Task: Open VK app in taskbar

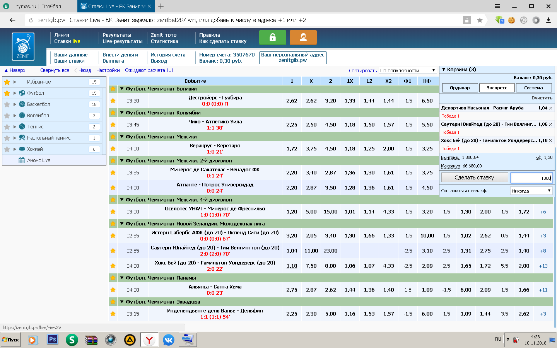Action: pyautogui.click(x=168, y=340)
